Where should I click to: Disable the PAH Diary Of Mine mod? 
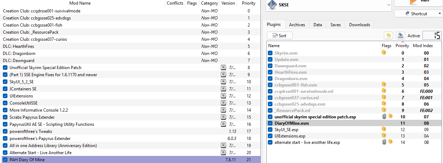click(5, 160)
